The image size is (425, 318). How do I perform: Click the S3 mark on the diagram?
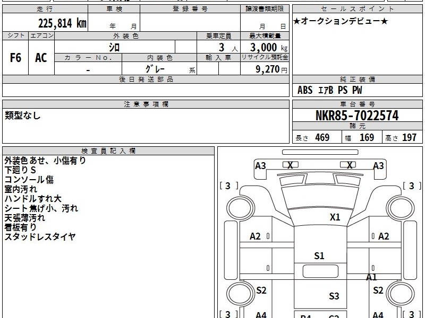point(334,296)
